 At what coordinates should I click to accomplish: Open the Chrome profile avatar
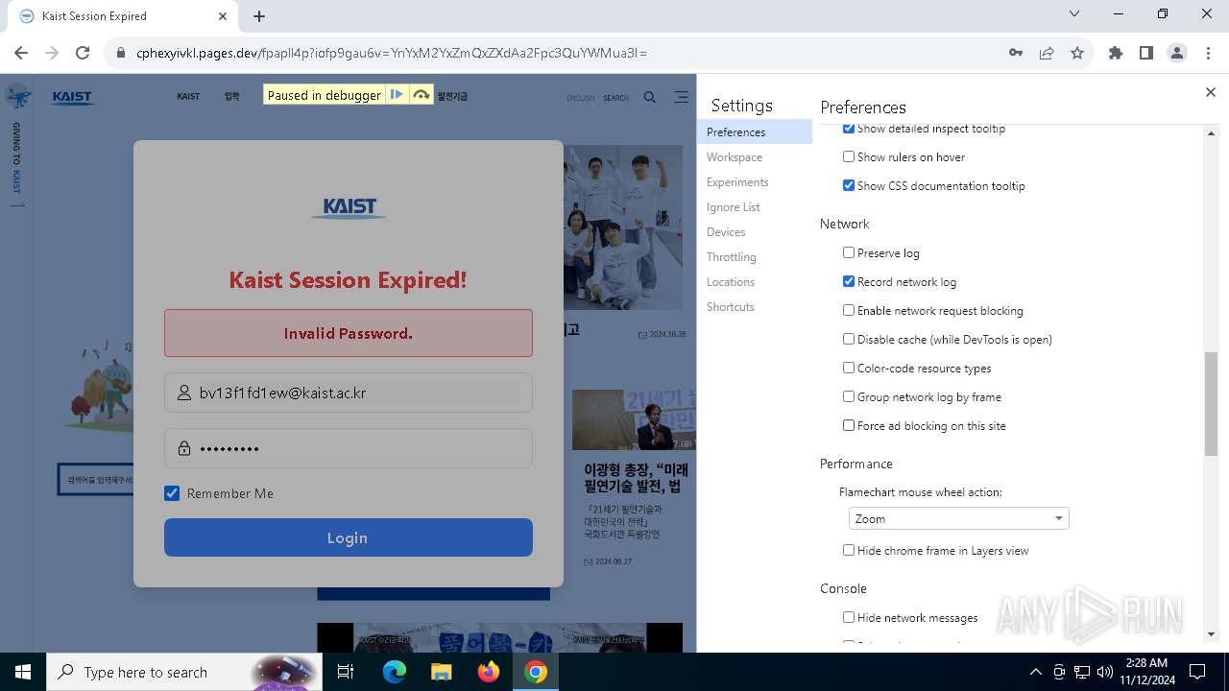pyautogui.click(x=1177, y=53)
